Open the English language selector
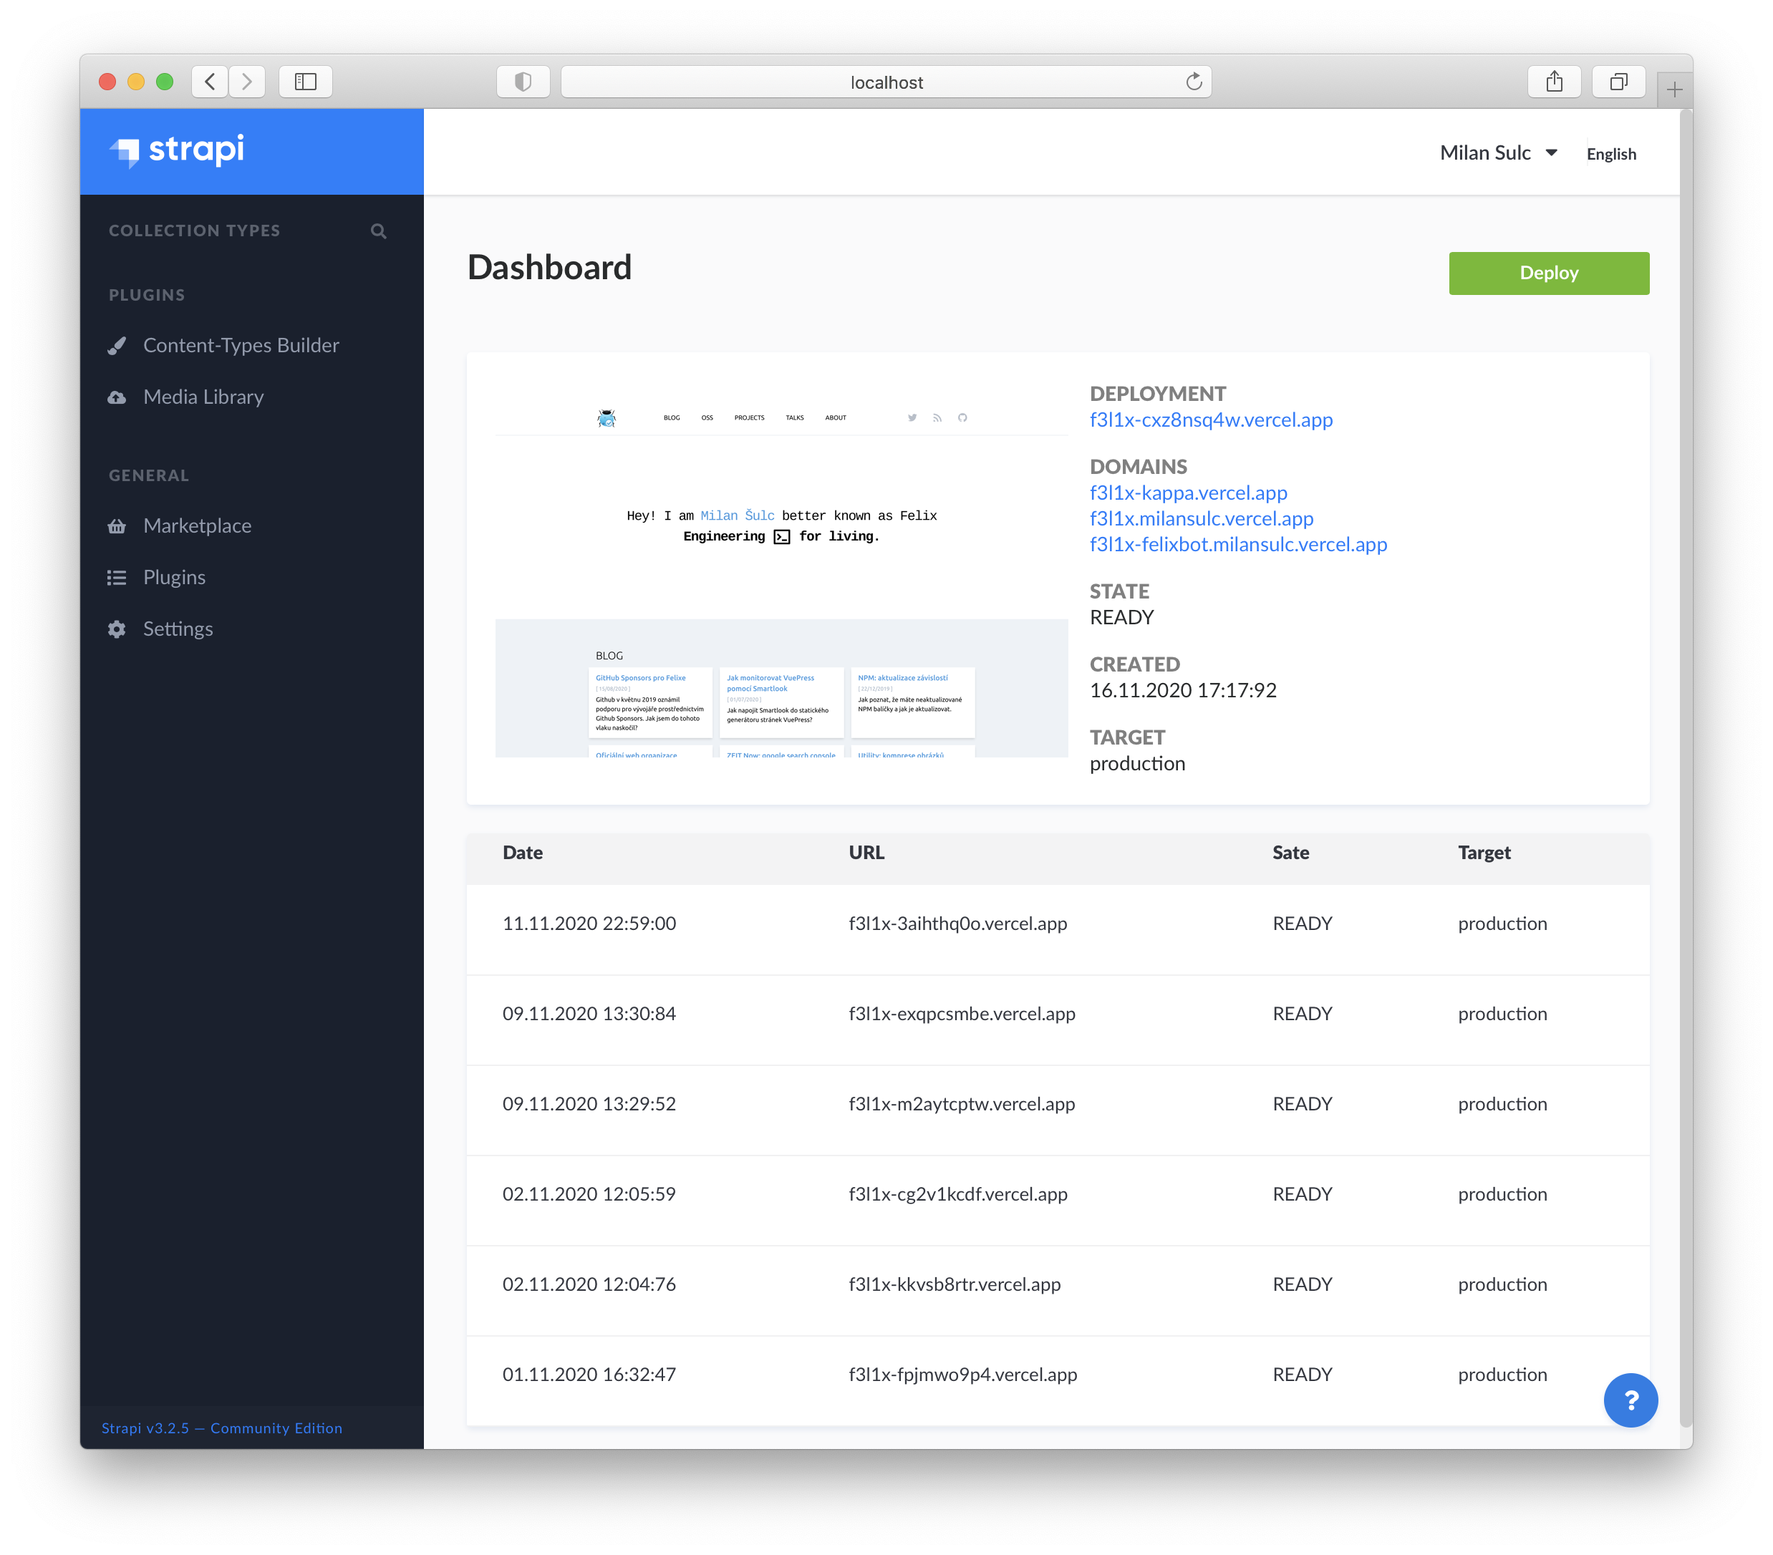Viewport: 1773px width, 1555px height. click(x=1610, y=155)
